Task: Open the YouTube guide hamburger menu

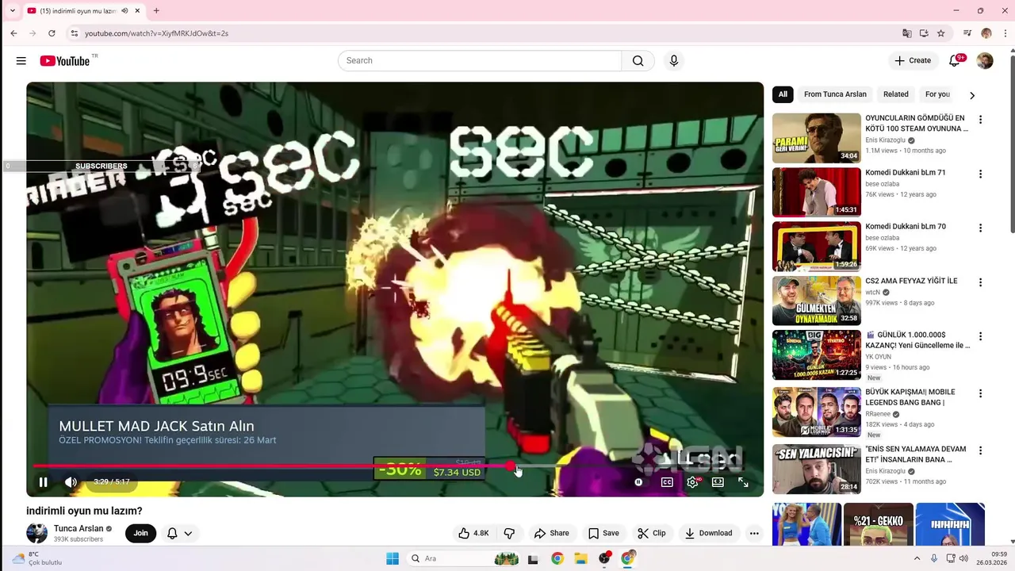Action: (x=21, y=61)
